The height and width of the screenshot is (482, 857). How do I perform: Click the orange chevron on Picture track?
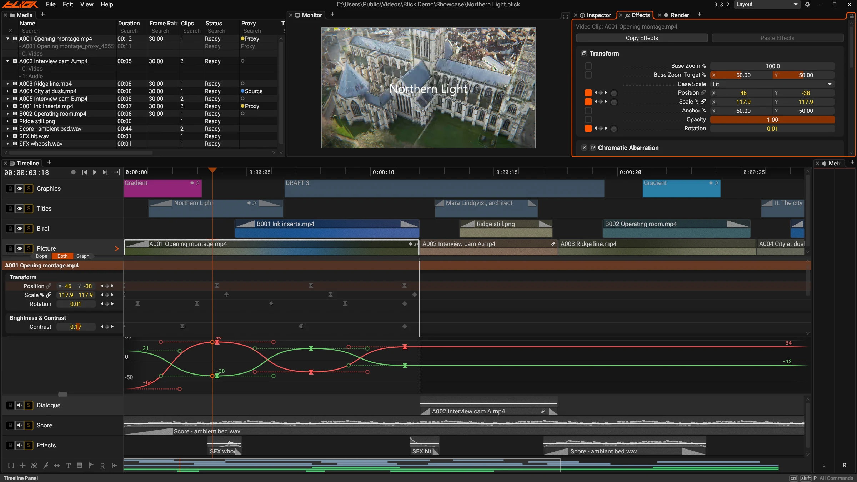pyautogui.click(x=116, y=248)
